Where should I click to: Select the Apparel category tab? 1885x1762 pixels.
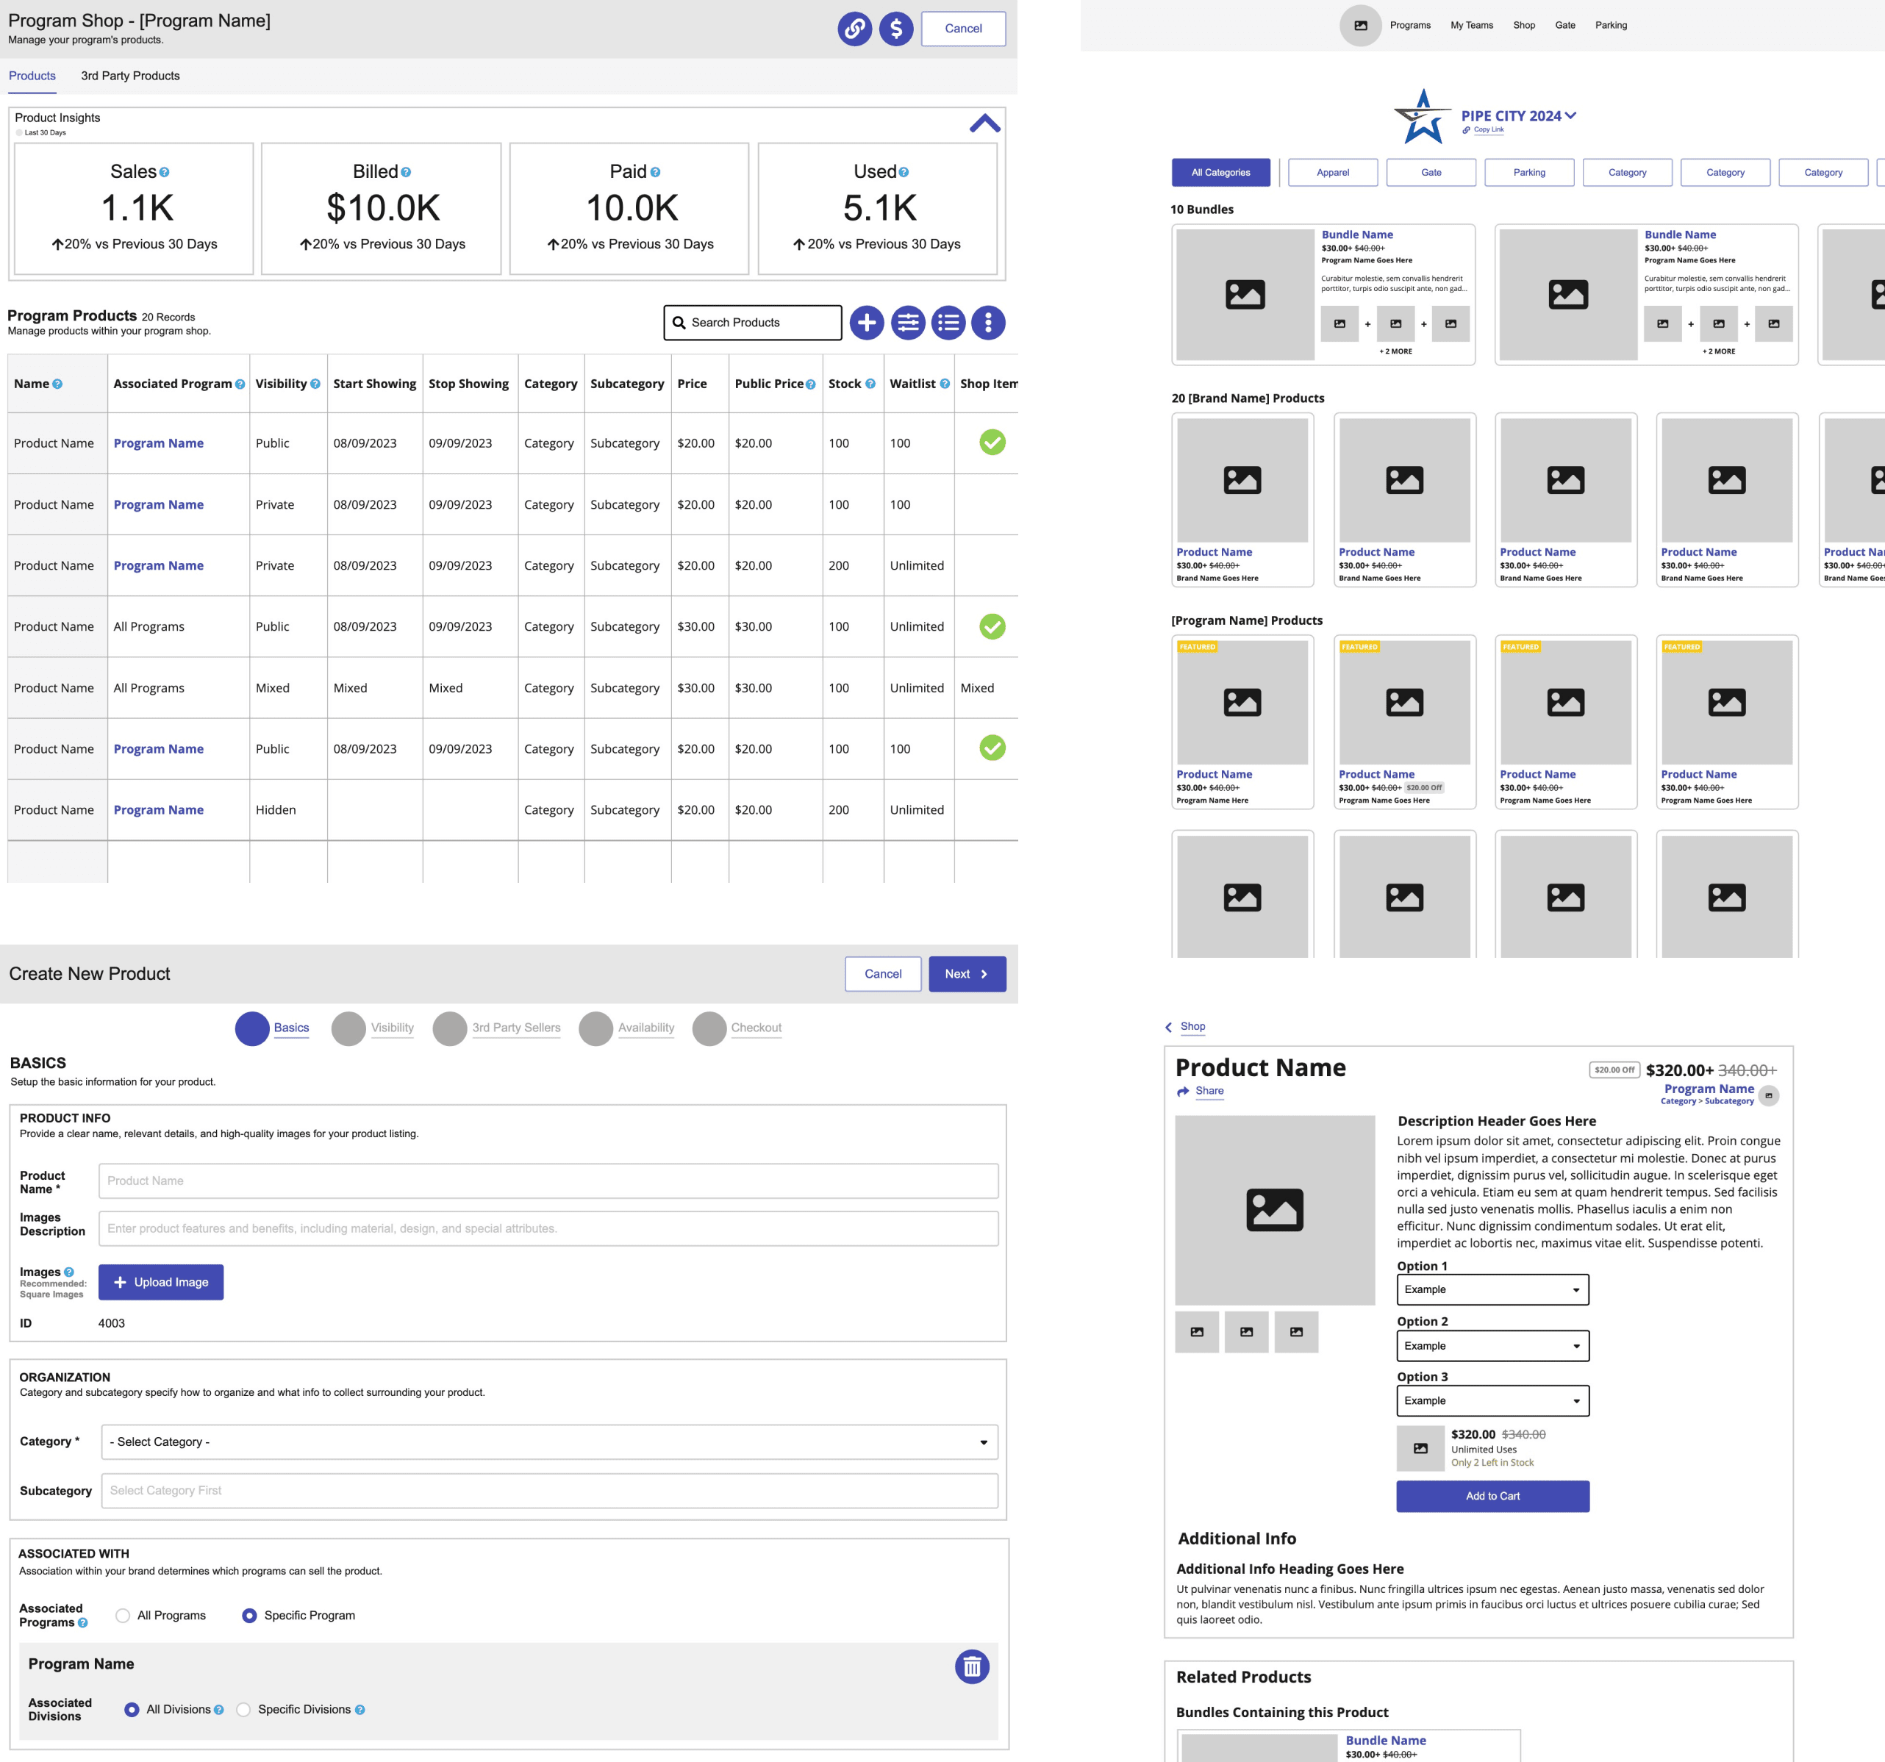click(1332, 173)
